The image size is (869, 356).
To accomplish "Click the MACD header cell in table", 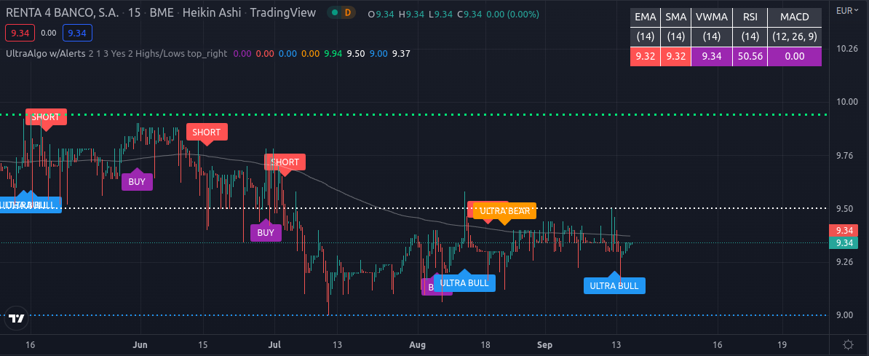I will click(x=794, y=17).
